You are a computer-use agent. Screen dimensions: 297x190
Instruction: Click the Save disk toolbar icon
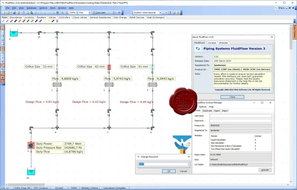pyautogui.click(x=14, y=13)
